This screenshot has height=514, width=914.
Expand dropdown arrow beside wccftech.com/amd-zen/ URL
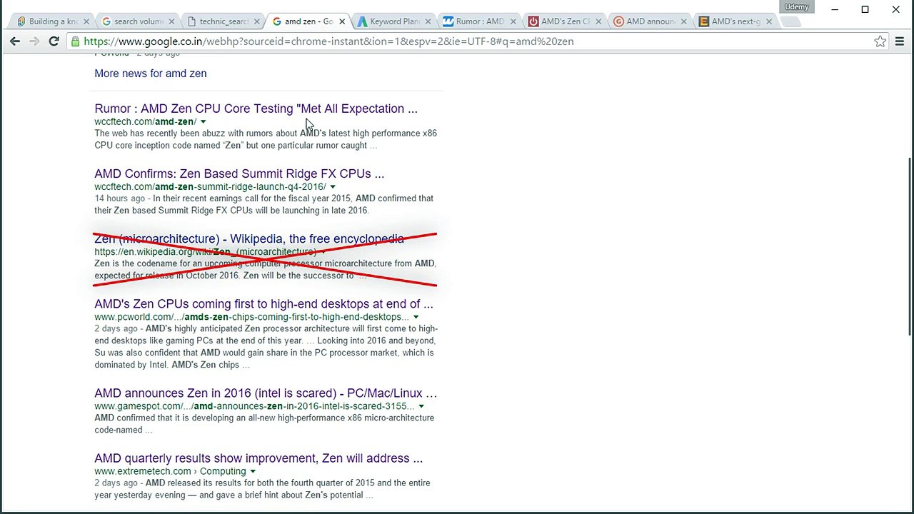(x=203, y=122)
